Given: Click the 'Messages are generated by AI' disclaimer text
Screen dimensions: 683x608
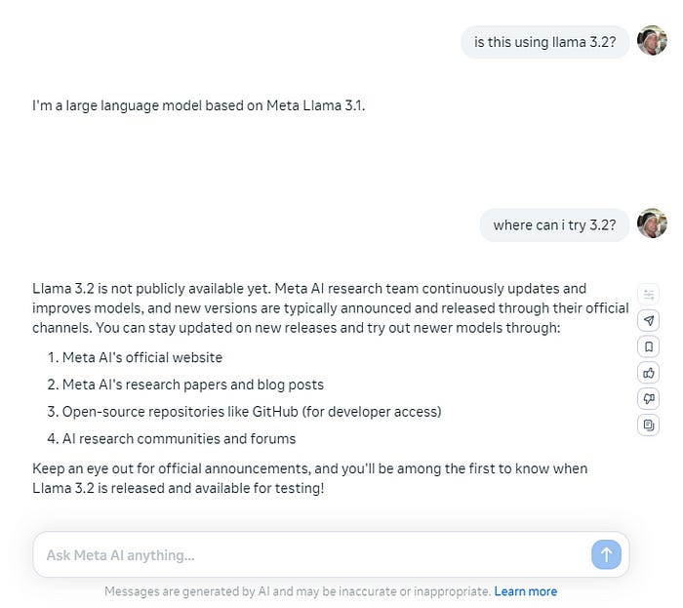Looking at the screenshot, I should click(x=298, y=591).
